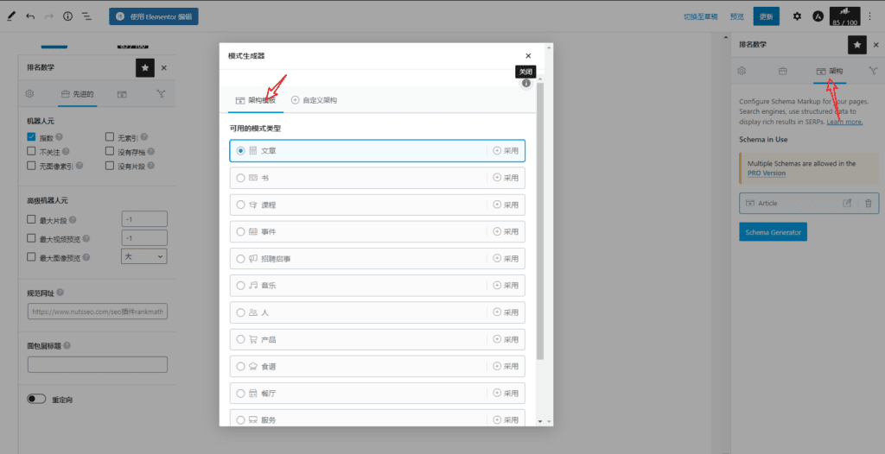This screenshot has width=885, height=454.
Task: Toggle the 无图像索引 checkbox
Action: (32, 166)
